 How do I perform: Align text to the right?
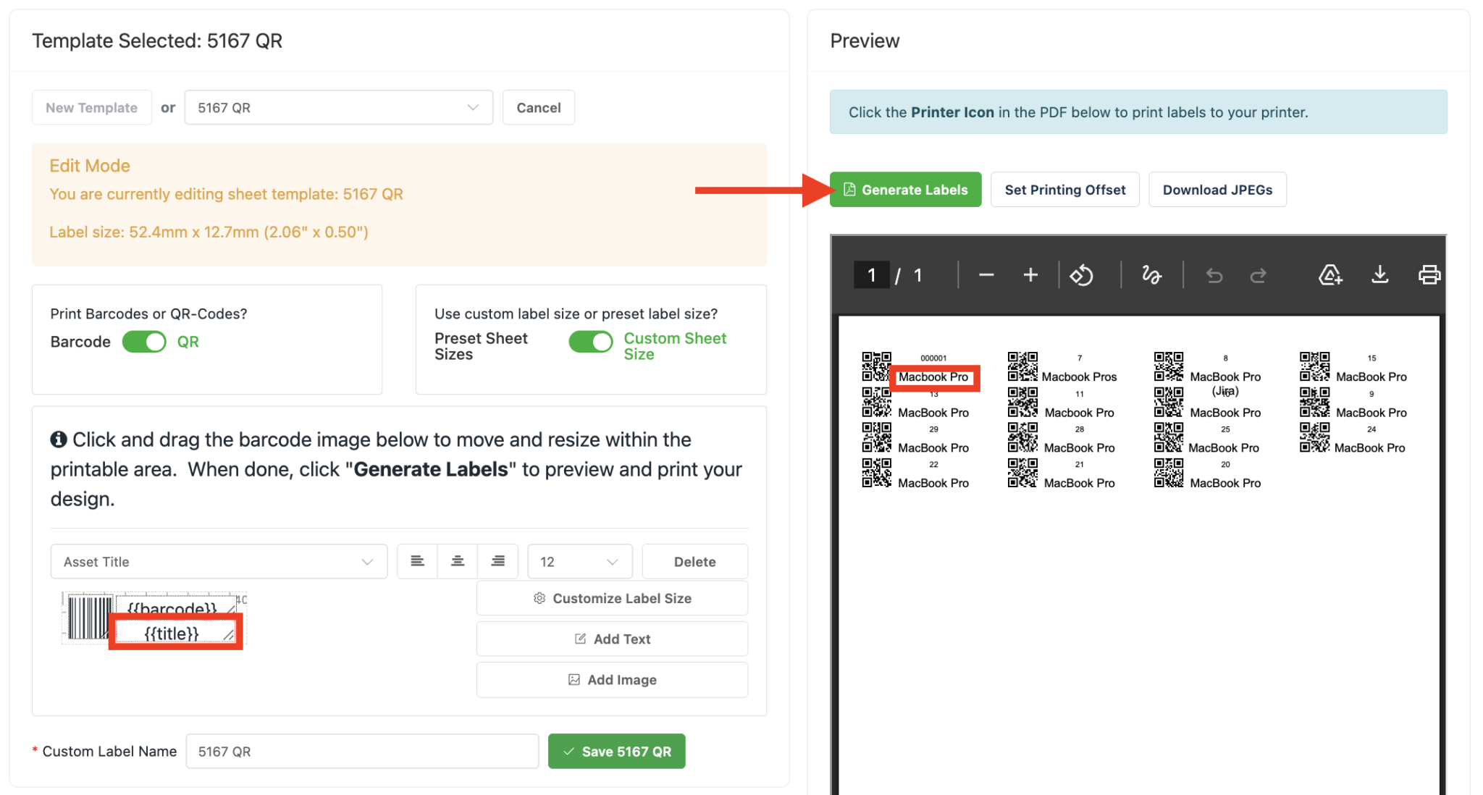click(498, 561)
